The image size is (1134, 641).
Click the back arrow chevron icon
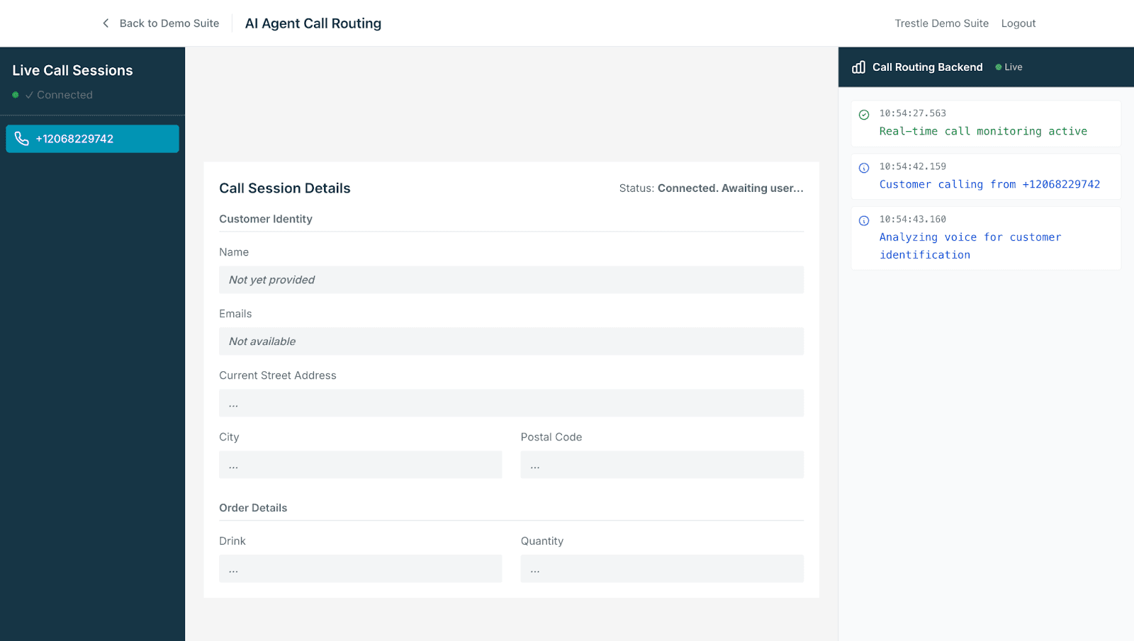coord(106,23)
